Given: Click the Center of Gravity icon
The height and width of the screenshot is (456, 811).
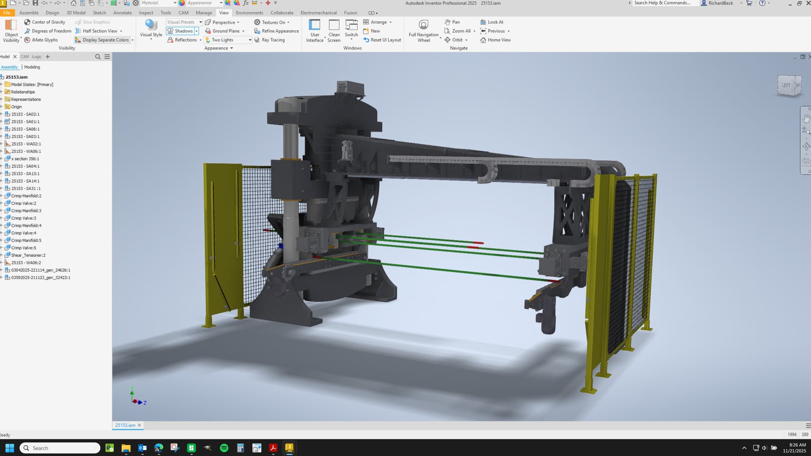Looking at the screenshot, I should [27, 22].
